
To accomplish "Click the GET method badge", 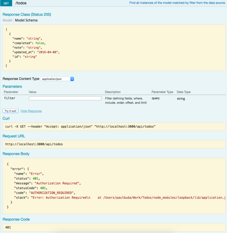I will (6, 3).
